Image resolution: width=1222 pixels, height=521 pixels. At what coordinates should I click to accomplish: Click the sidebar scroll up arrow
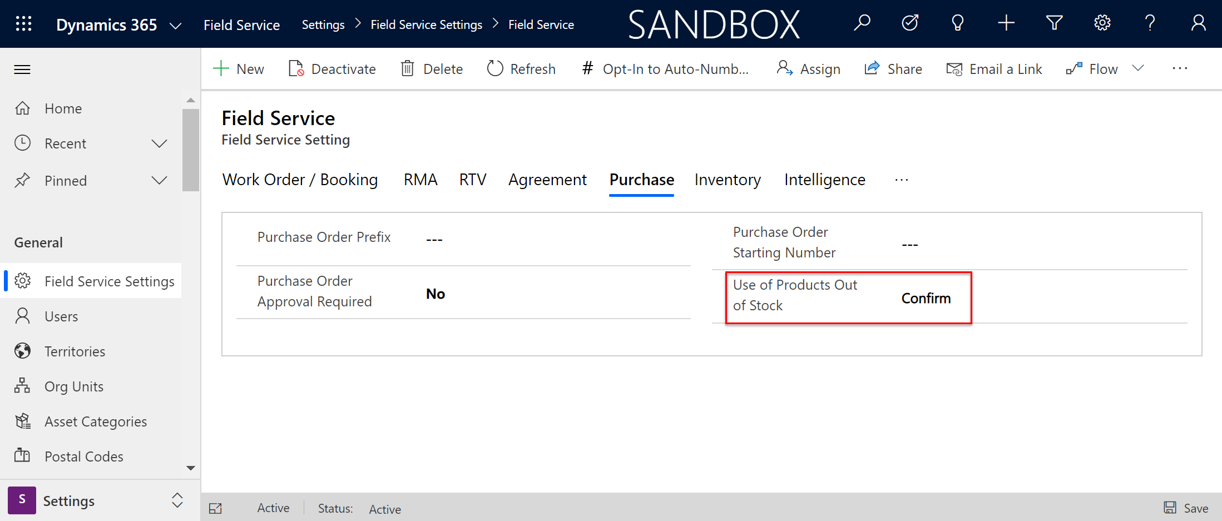point(191,100)
